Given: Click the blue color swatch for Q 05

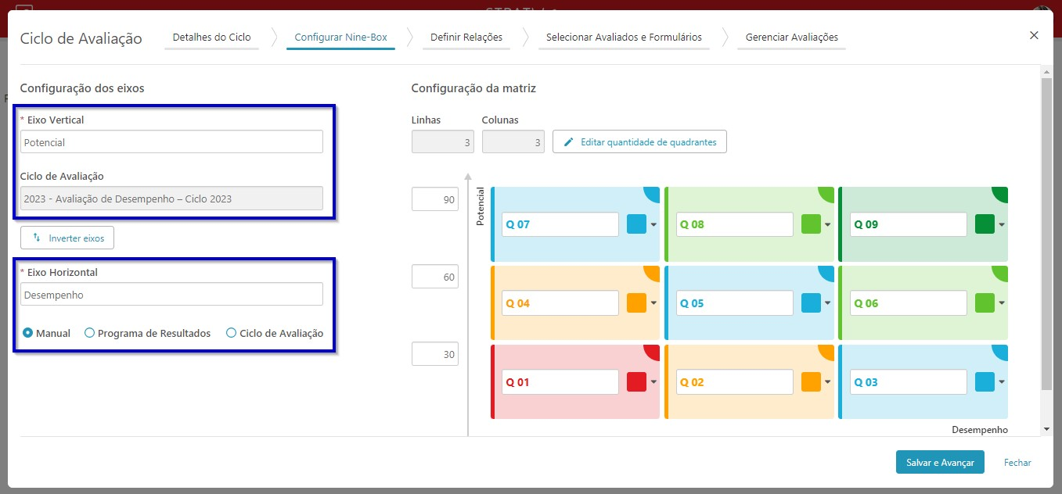Looking at the screenshot, I should pyautogui.click(x=811, y=303).
